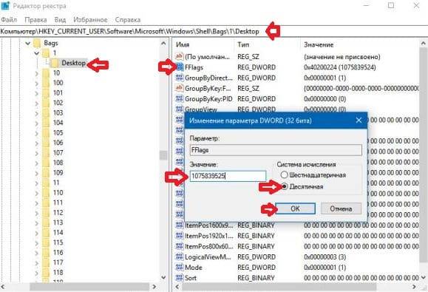Click the Mode DWORD value icon

pos(179,268)
